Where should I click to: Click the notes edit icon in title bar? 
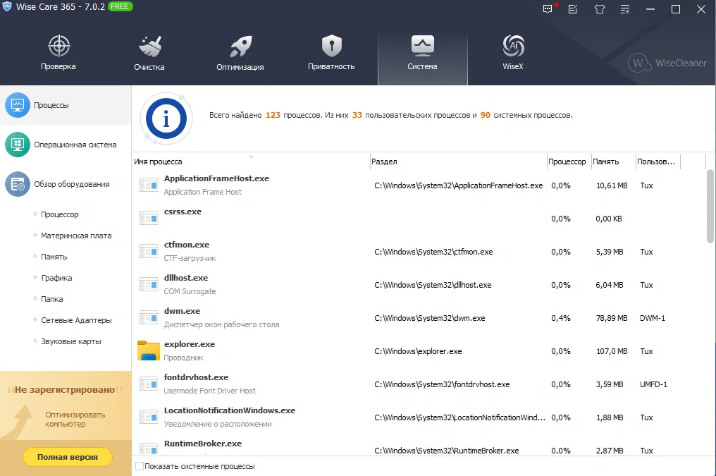pos(573,9)
